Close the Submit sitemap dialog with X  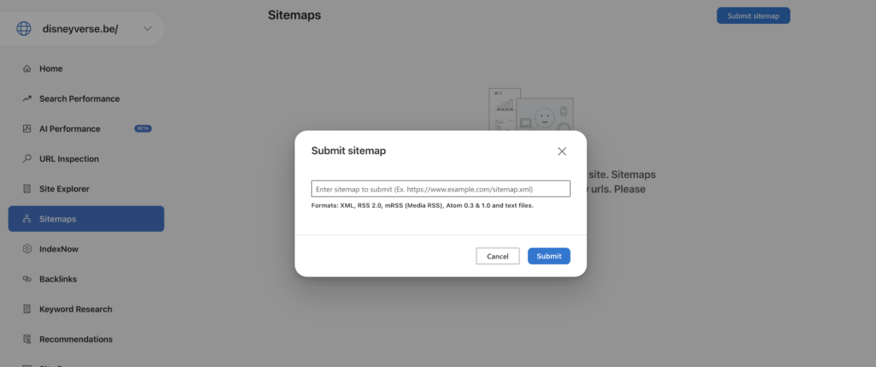click(562, 151)
